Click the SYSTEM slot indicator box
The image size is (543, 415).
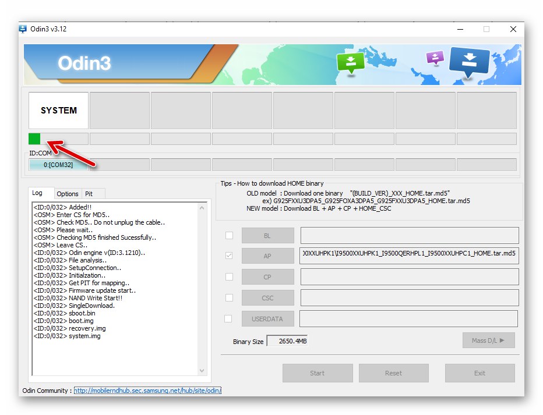click(x=58, y=110)
